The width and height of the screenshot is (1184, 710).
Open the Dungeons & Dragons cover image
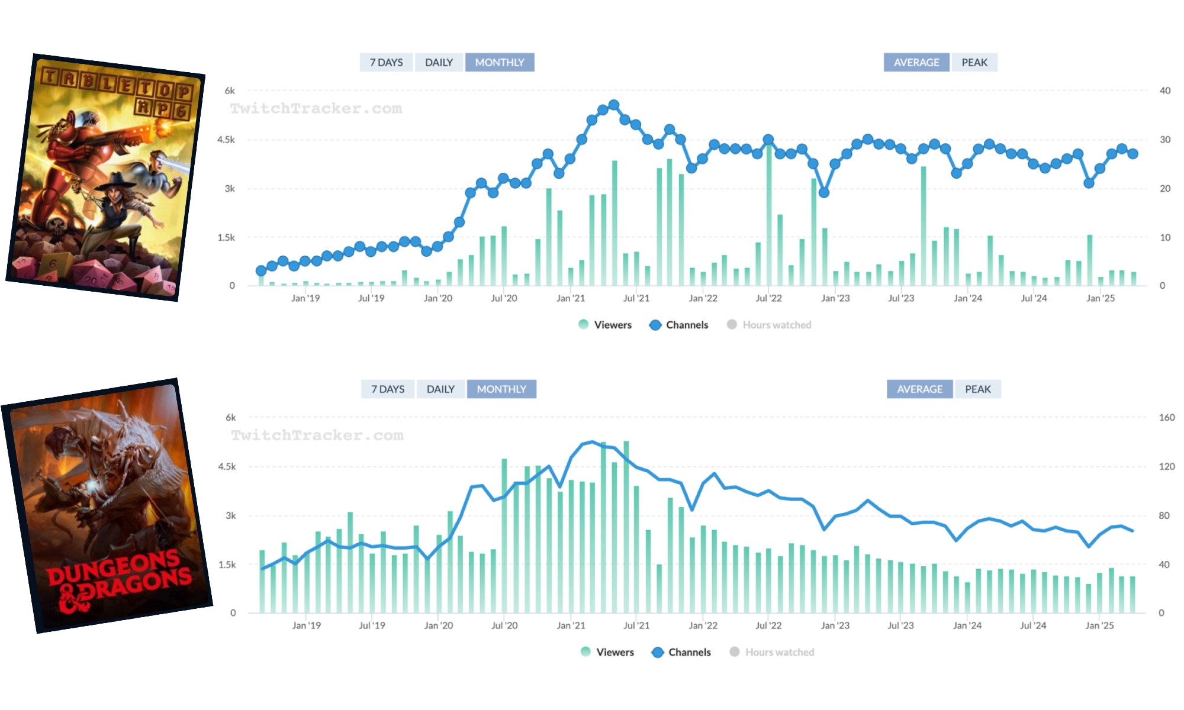107,506
